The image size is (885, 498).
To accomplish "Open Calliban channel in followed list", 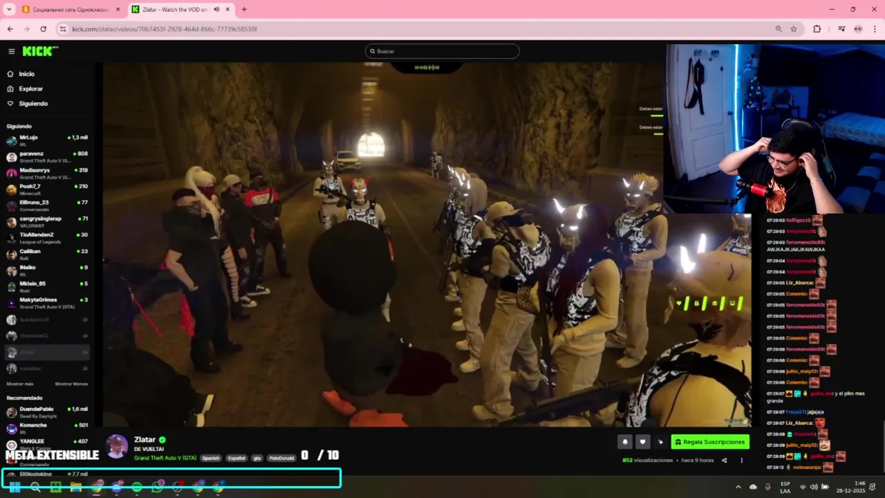I will pos(47,253).
